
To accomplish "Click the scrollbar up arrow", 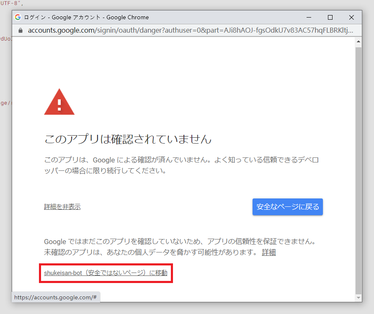I will click(x=358, y=41).
